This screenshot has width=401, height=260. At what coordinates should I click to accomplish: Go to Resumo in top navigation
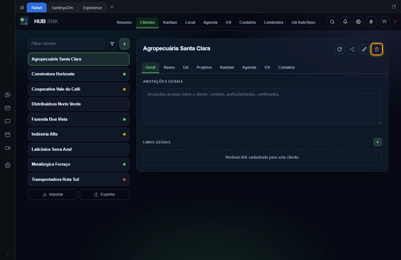pyautogui.click(x=124, y=22)
